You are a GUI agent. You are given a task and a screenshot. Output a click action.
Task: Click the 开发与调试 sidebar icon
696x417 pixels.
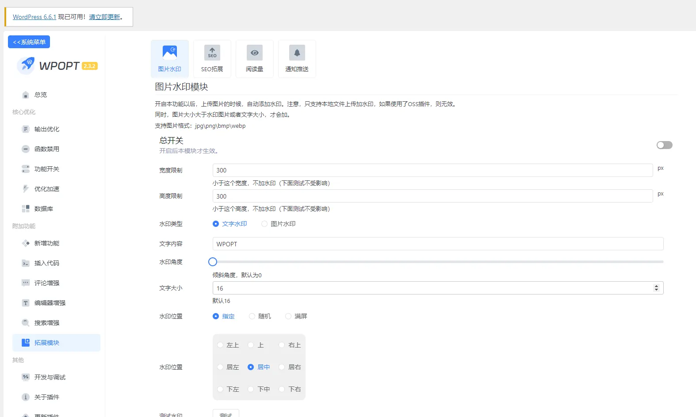tap(26, 377)
